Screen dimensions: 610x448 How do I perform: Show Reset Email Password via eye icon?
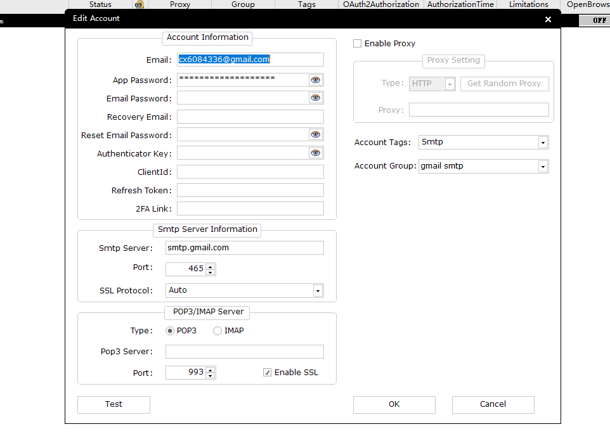316,135
